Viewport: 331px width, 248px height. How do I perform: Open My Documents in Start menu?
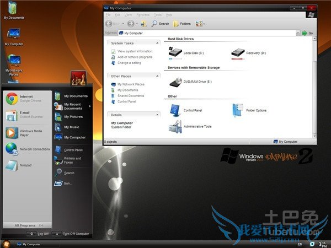[71, 96]
